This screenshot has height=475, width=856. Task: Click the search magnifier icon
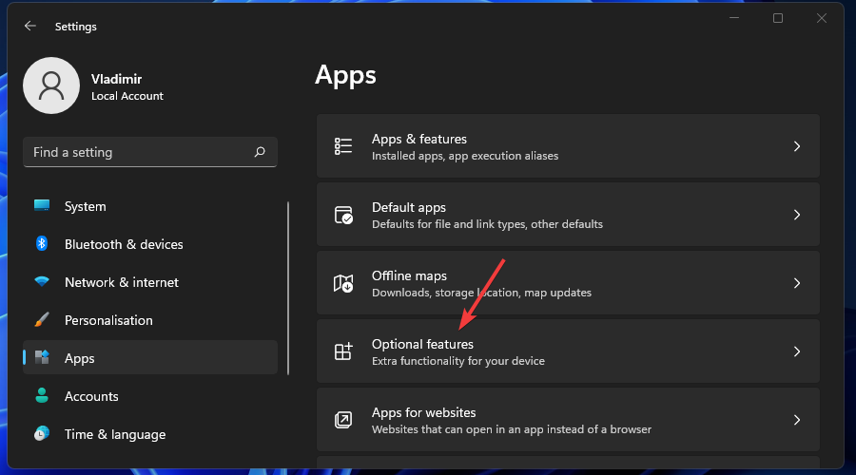(x=260, y=152)
